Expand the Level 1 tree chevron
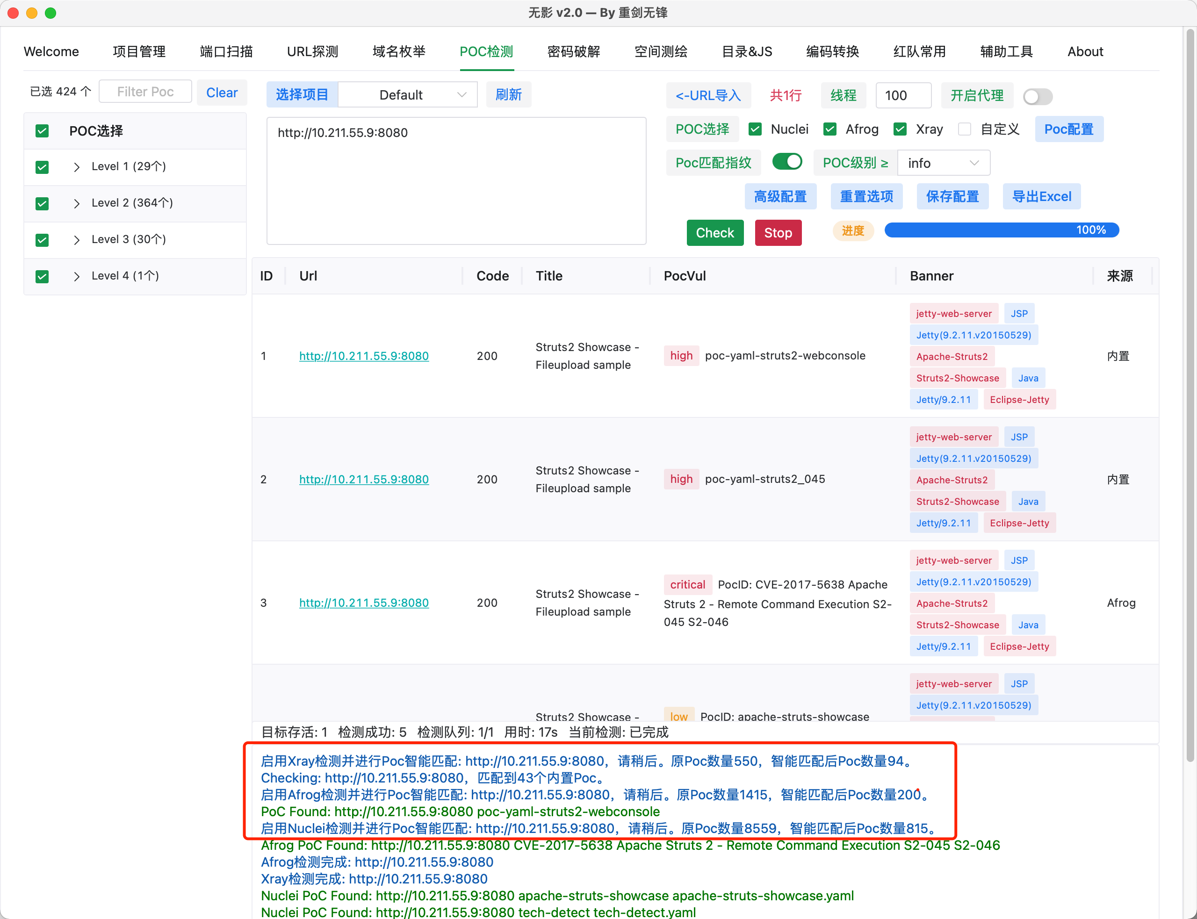The image size is (1197, 919). (77, 167)
